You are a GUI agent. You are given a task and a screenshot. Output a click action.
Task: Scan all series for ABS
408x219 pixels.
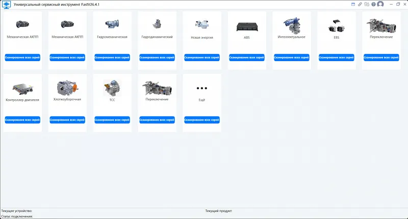point(247,58)
